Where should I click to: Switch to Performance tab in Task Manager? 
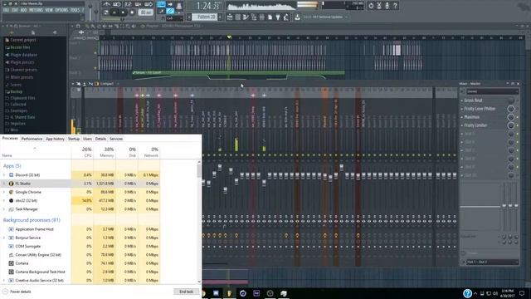[32, 139]
